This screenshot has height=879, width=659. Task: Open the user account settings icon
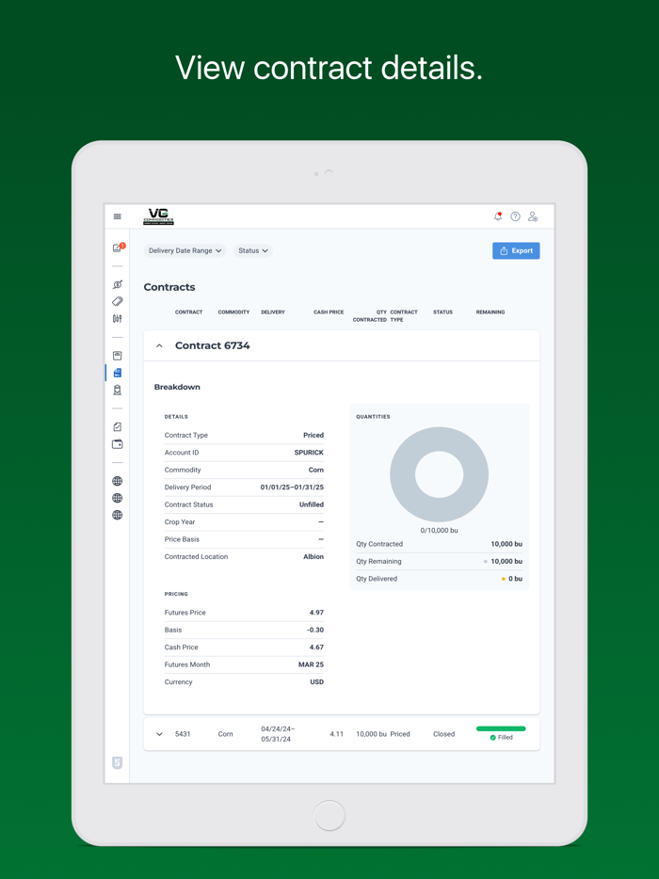(x=533, y=216)
